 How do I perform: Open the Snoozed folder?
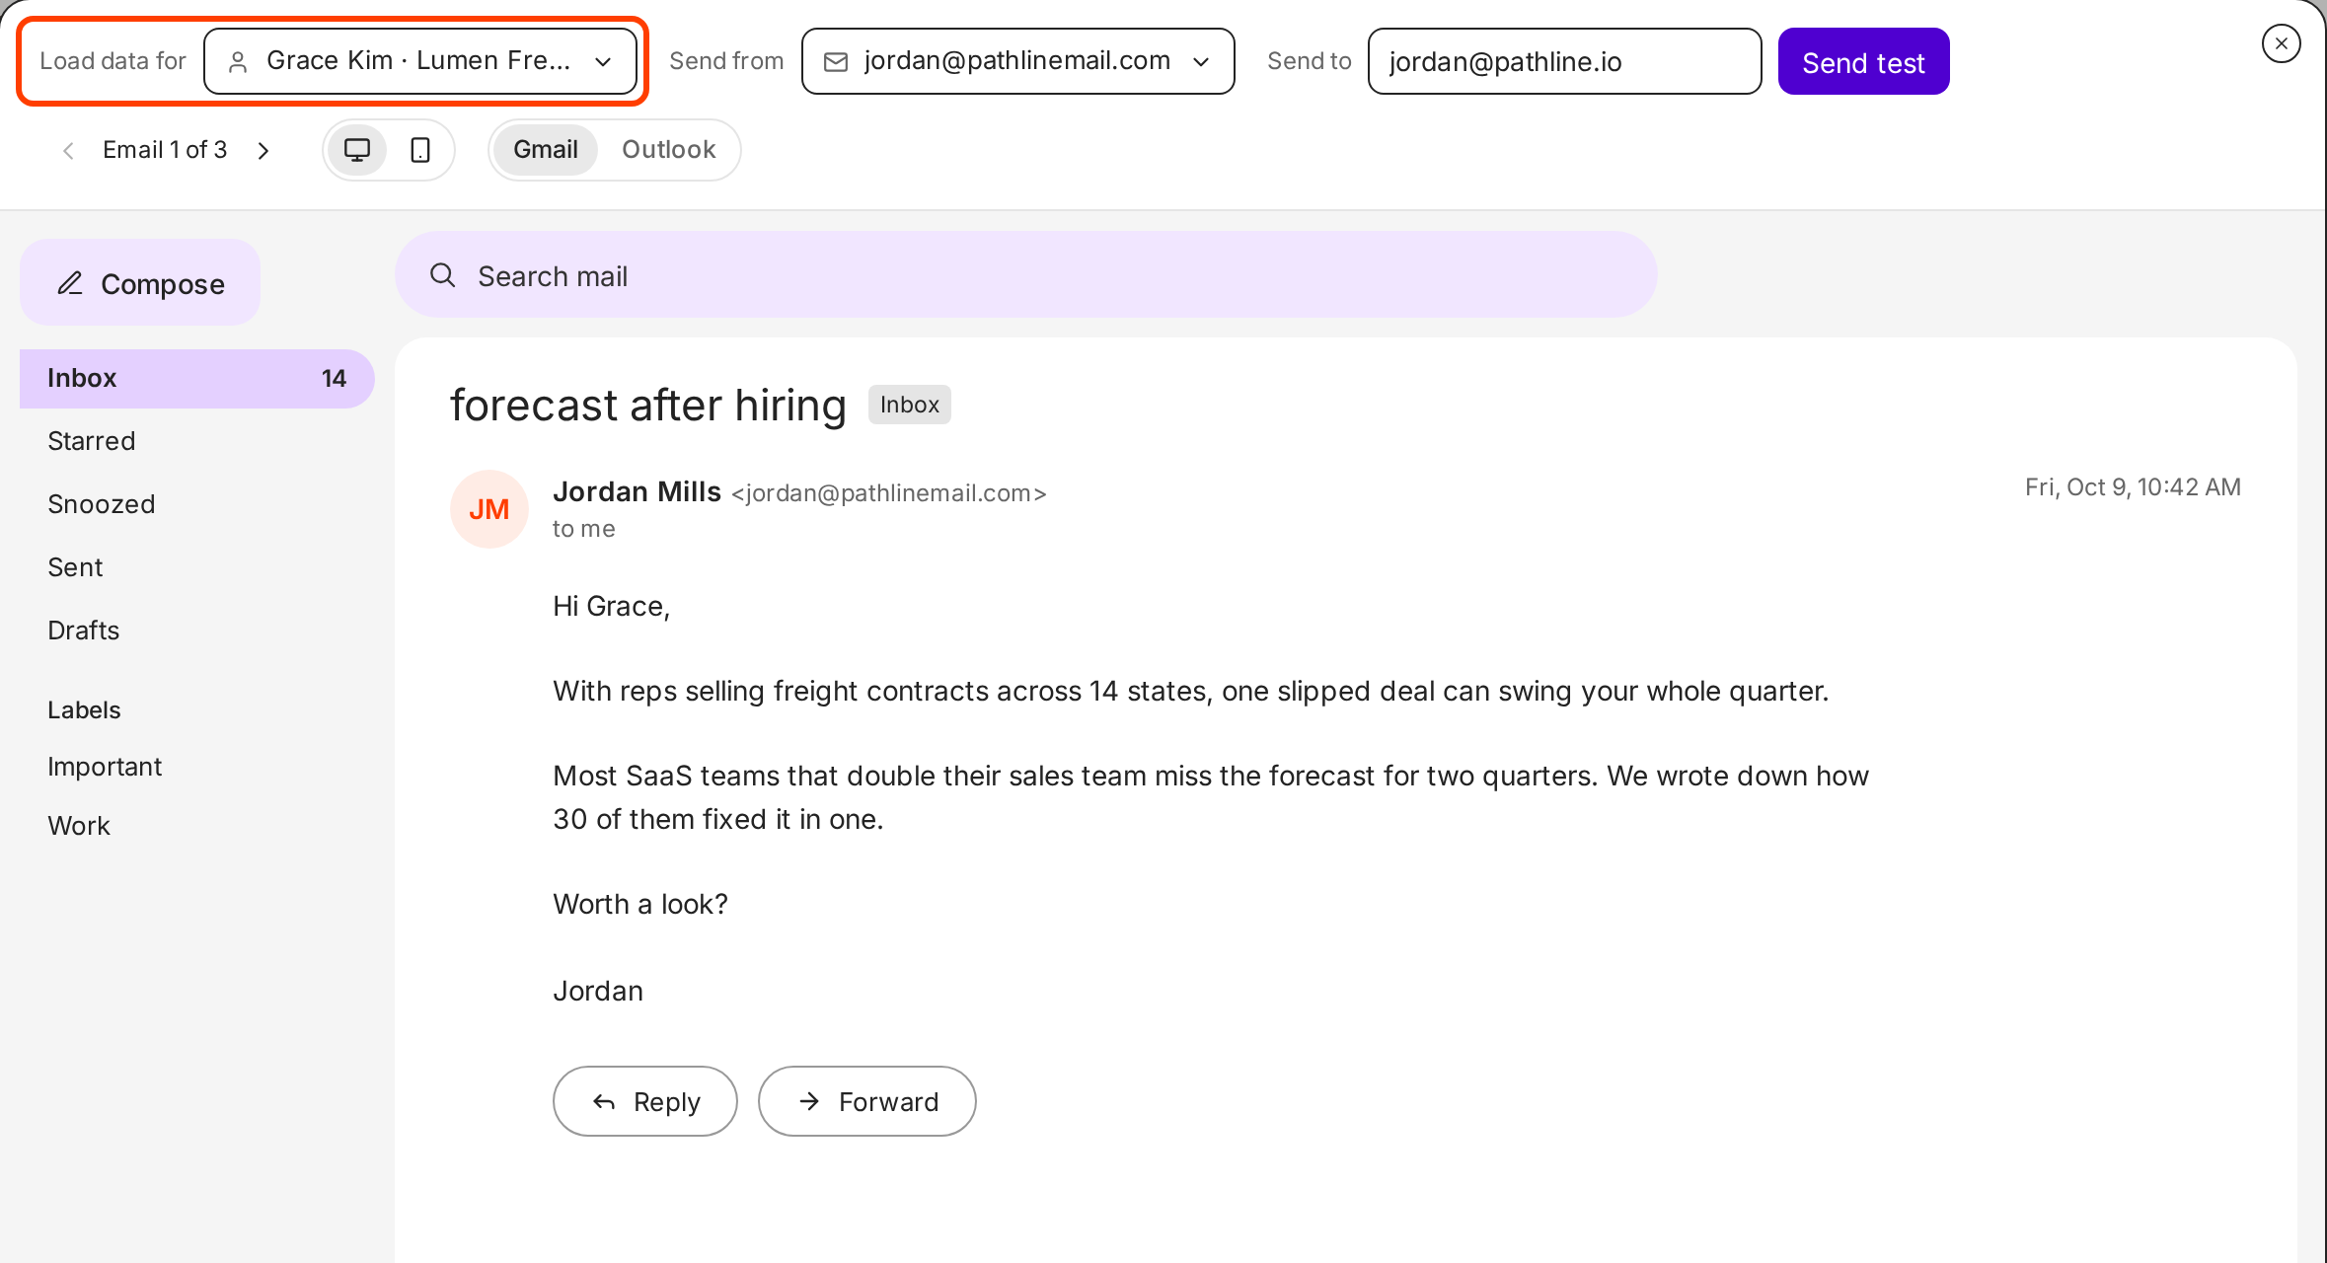click(102, 504)
